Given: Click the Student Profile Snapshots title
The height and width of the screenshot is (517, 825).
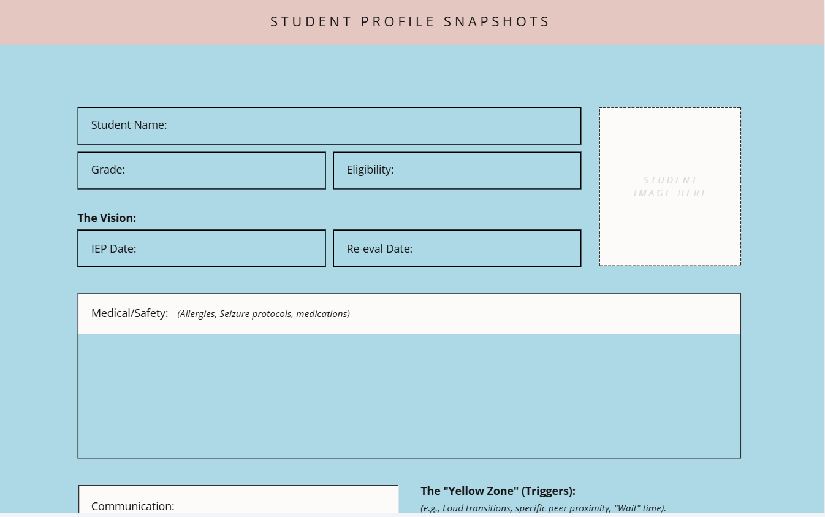Looking at the screenshot, I should pyautogui.click(x=411, y=22).
